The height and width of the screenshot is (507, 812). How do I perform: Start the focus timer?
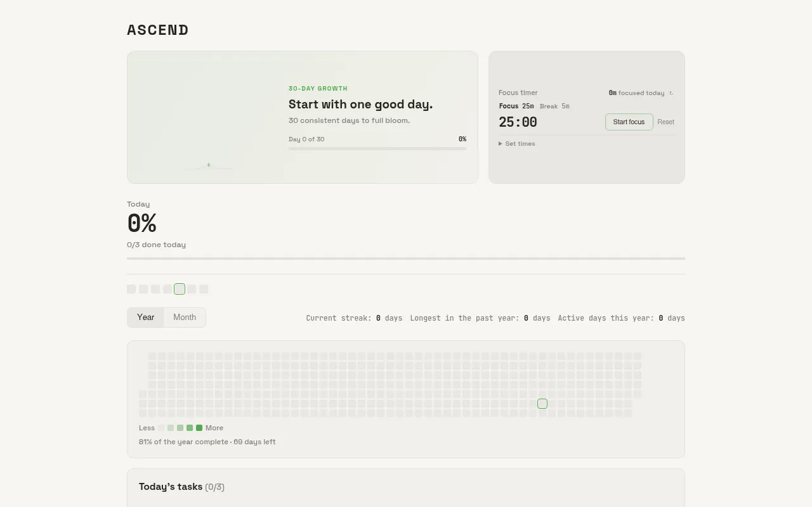(x=629, y=122)
